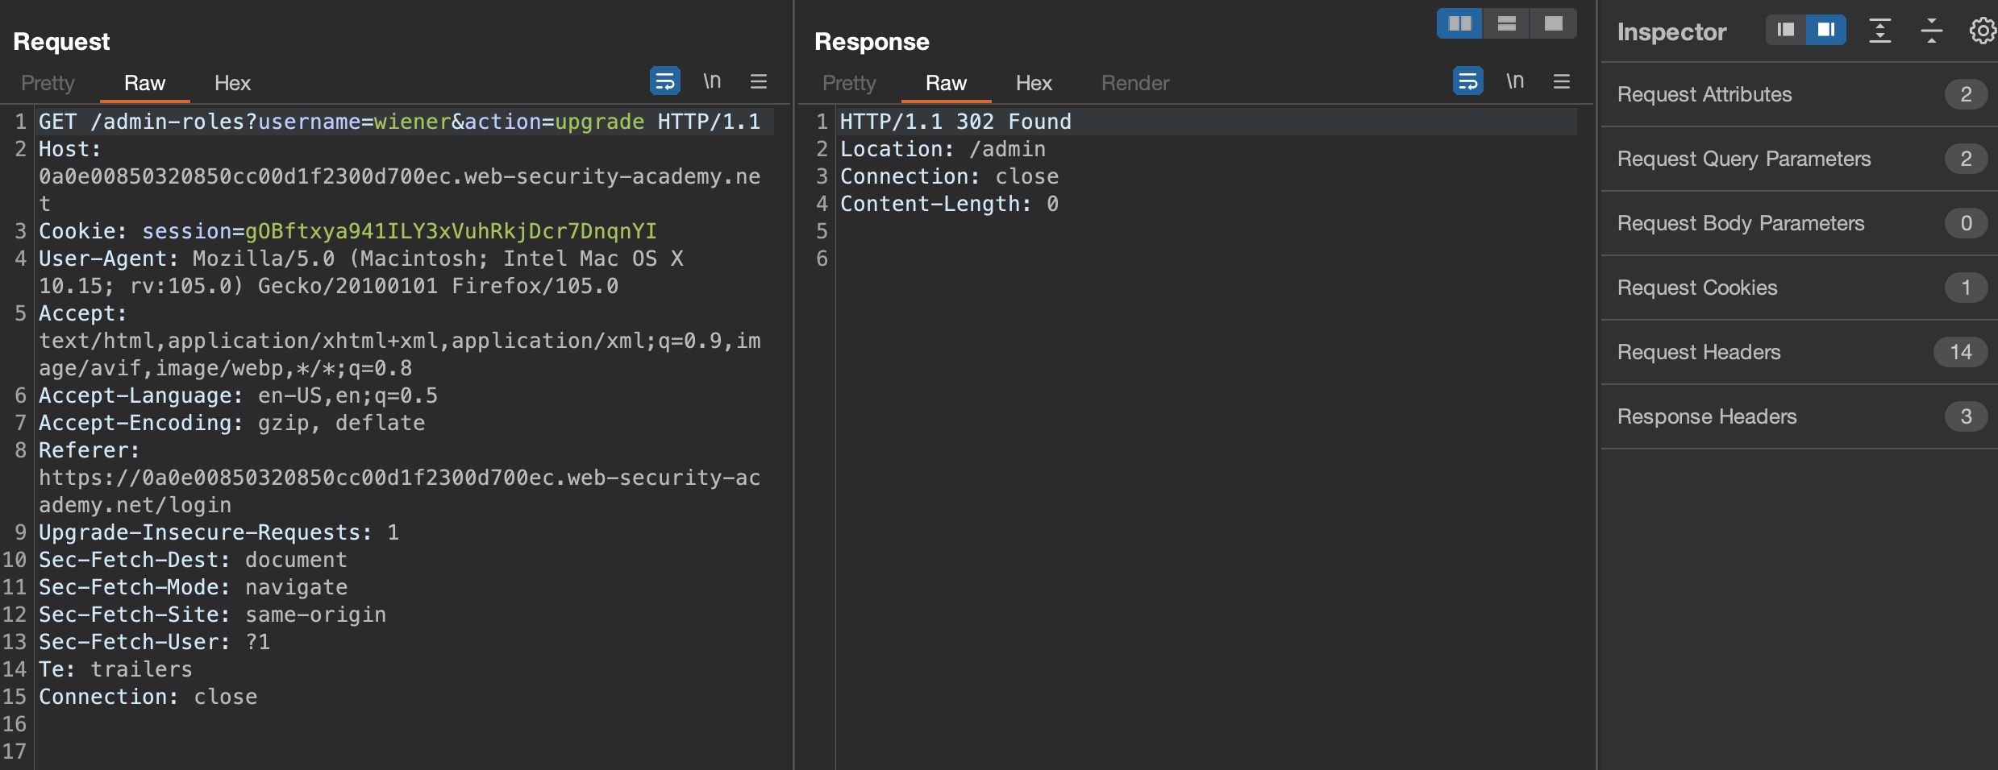This screenshot has height=770, width=1998.
Task: Switch Request view to Hex tab
Action: 232,83
